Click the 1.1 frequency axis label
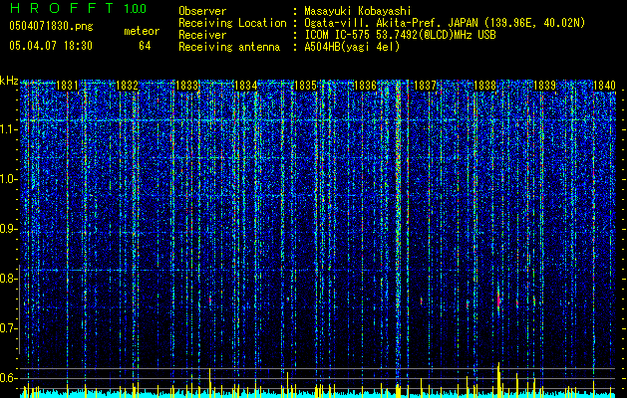This screenshot has width=627, height=398. 8,129
